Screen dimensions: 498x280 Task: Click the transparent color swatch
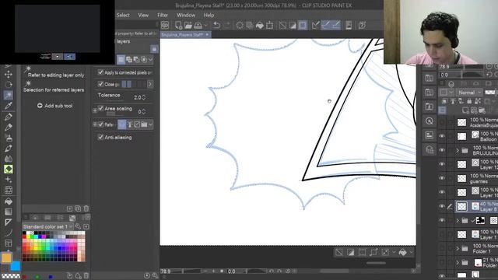coord(10,276)
